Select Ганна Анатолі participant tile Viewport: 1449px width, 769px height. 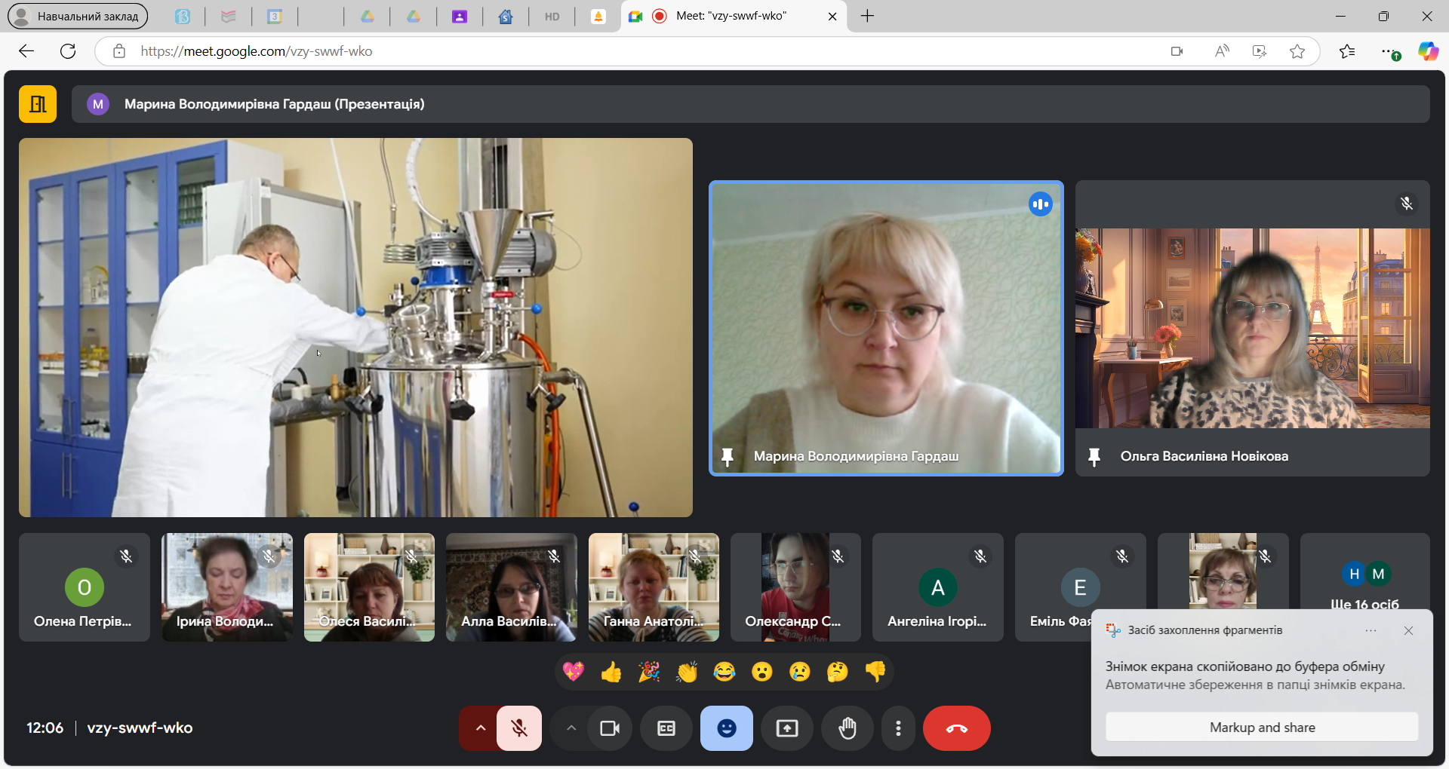(654, 587)
